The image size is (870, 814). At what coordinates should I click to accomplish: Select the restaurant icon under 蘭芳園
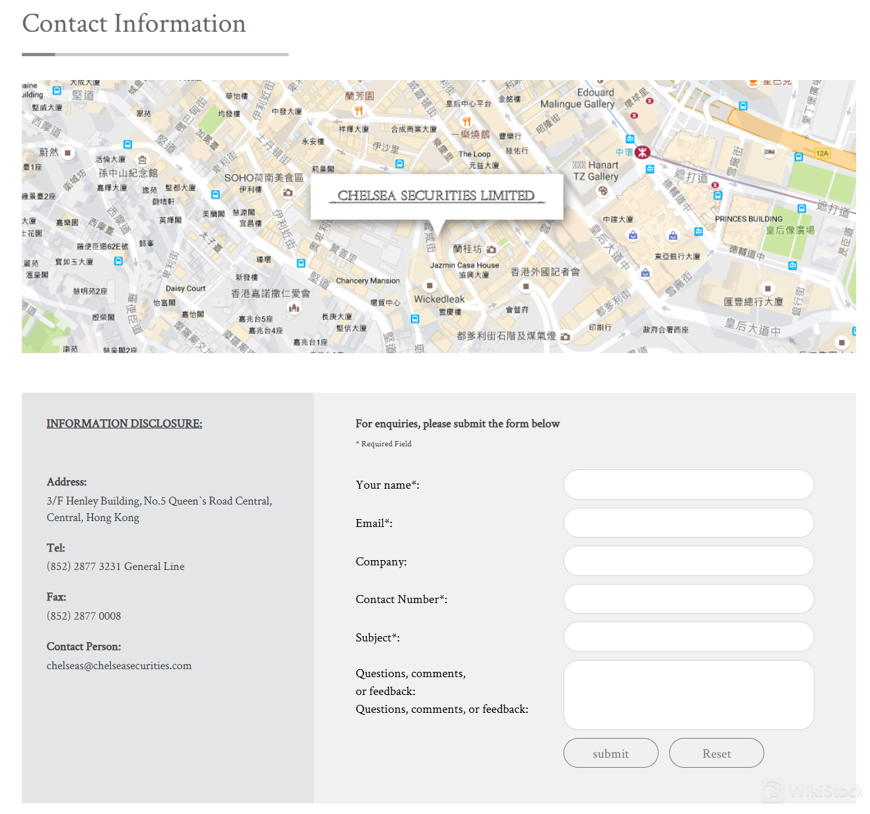[x=359, y=110]
